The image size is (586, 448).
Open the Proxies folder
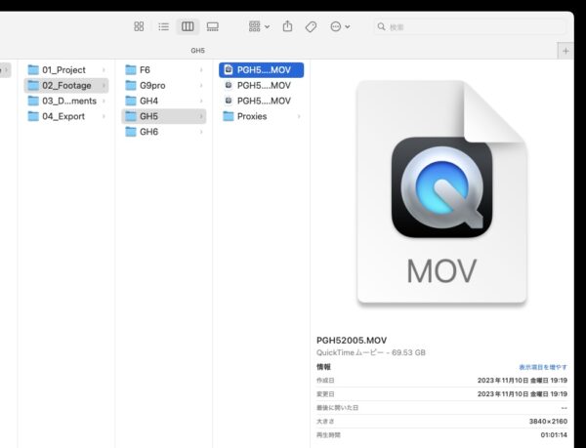[261, 116]
